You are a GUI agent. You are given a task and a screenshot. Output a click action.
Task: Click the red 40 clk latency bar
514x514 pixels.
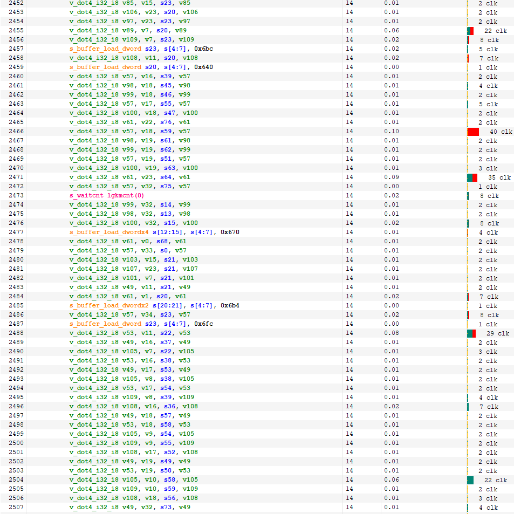point(473,132)
